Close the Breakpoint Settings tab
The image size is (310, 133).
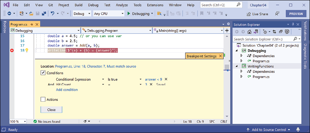tap(220, 56)
